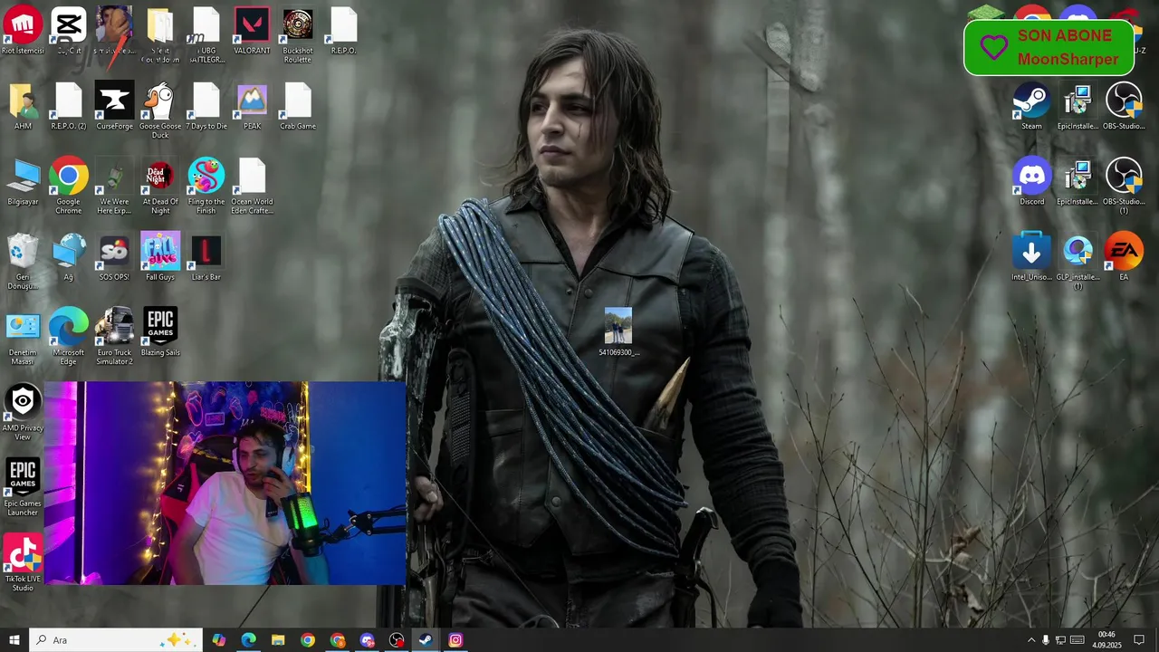Open the Riot İstemcisi desktop shortcut
Viewport: 1159px width, 652px height.
click(23, 25)
